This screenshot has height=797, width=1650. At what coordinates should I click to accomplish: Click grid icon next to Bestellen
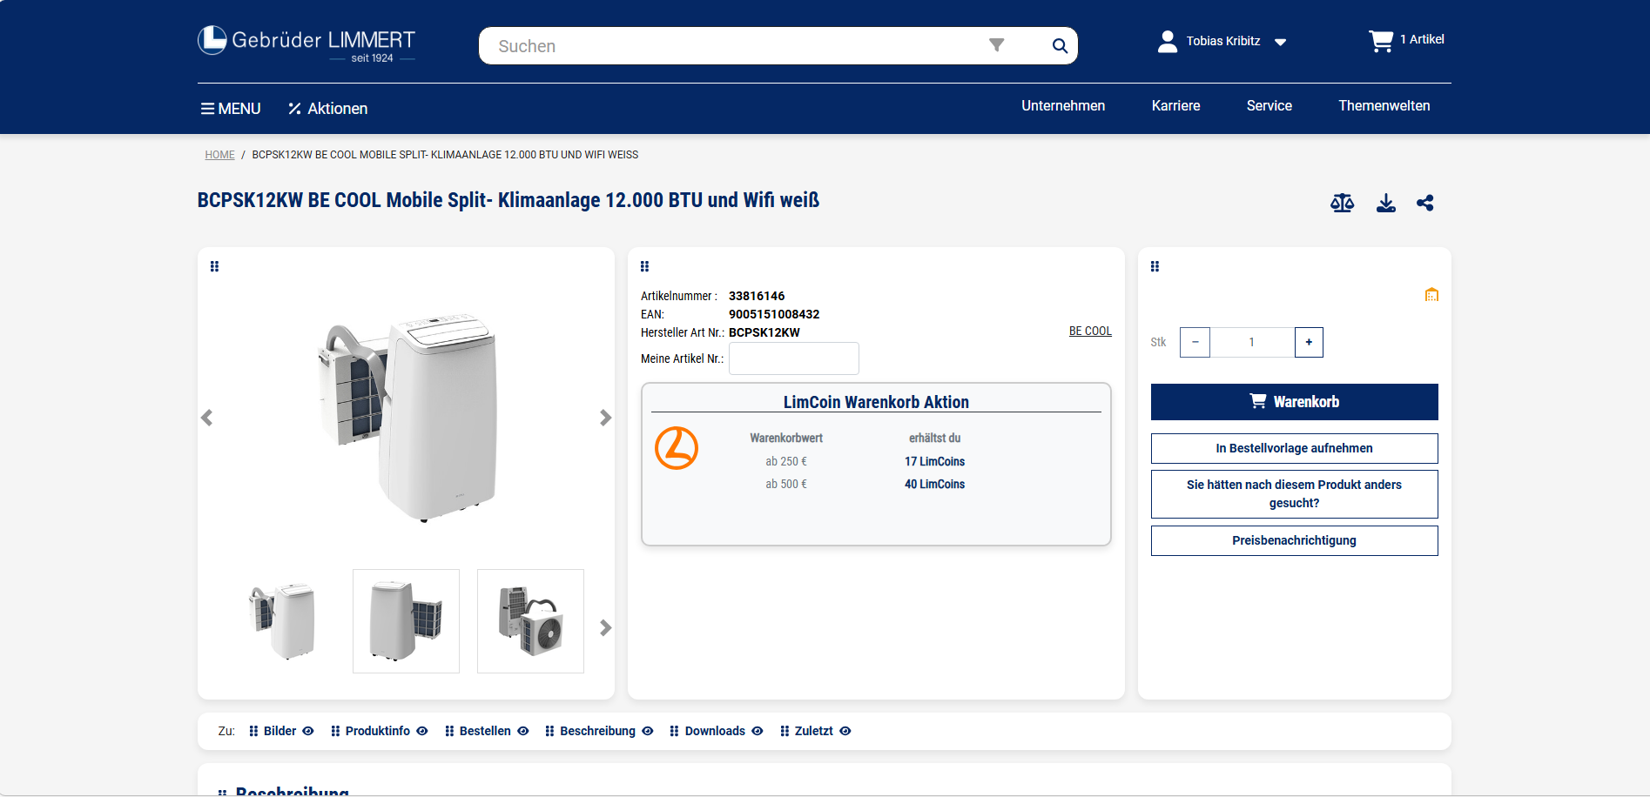click(449, 731)
